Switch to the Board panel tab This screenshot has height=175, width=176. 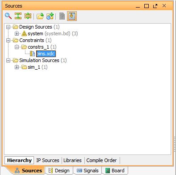click(x=115, y=171)
